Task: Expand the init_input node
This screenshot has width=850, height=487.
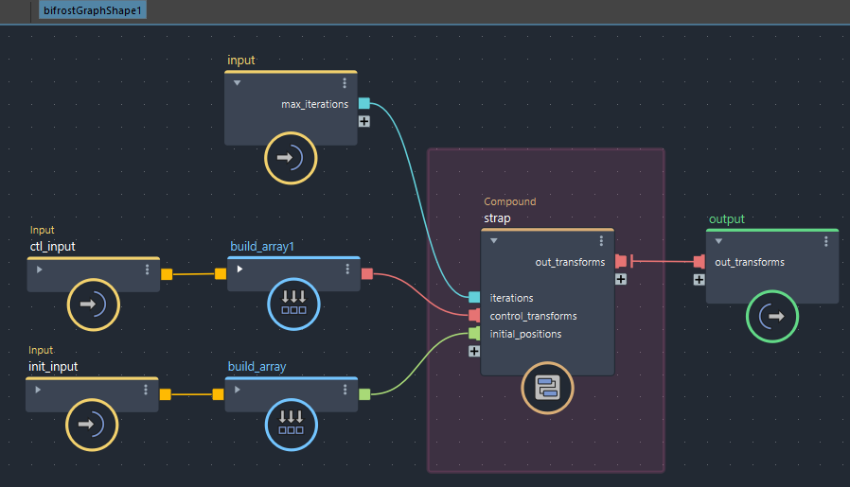Action: pyautogui.click(x=39, y=389)
